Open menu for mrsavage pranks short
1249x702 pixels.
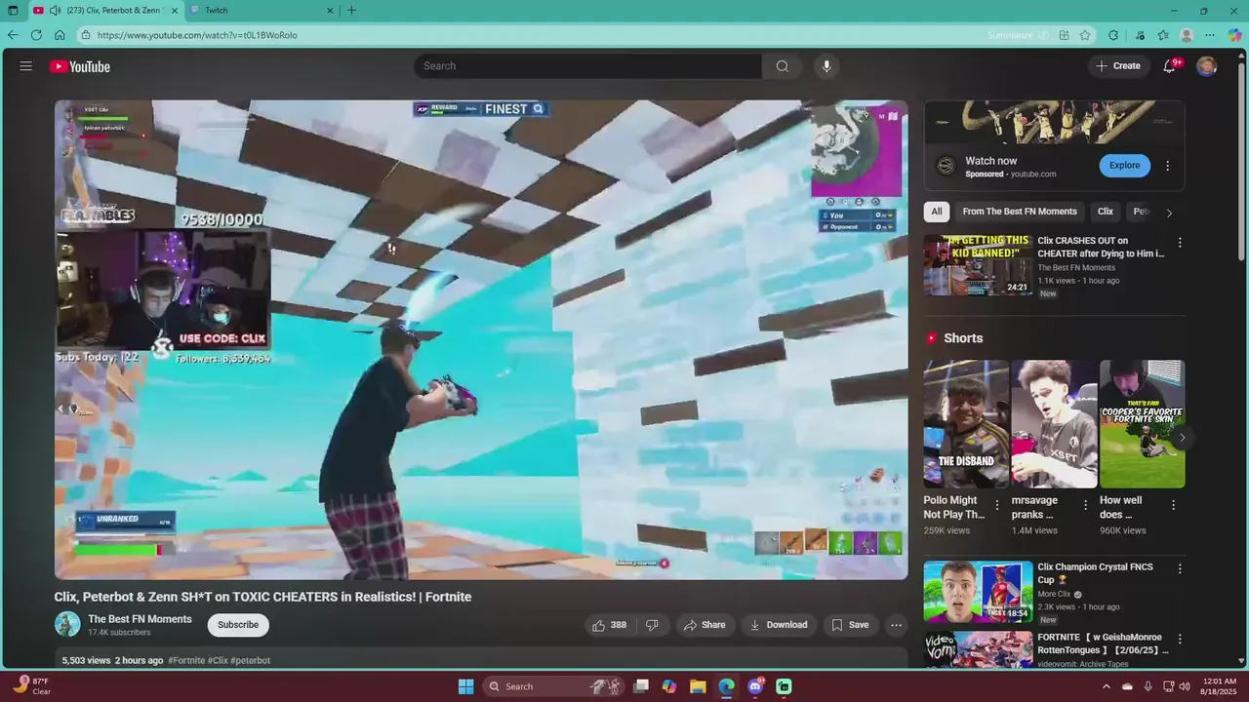[x=1085, y=505]
